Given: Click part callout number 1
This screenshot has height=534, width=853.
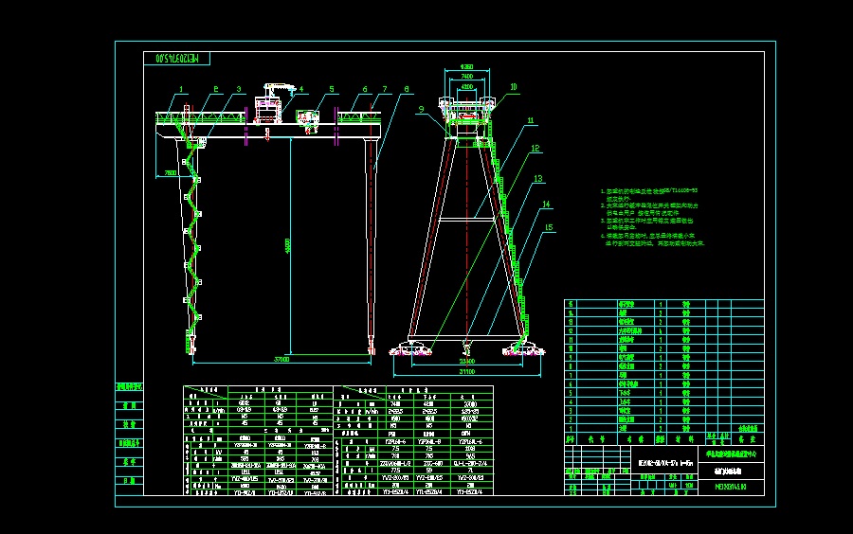Looking at the screenshot, I should (x=179, y=89).
